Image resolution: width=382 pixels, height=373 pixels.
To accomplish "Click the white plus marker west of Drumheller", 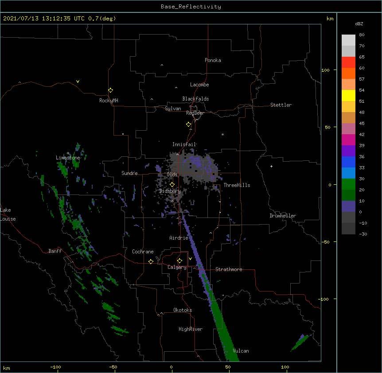I will click(x=271, y=166).
